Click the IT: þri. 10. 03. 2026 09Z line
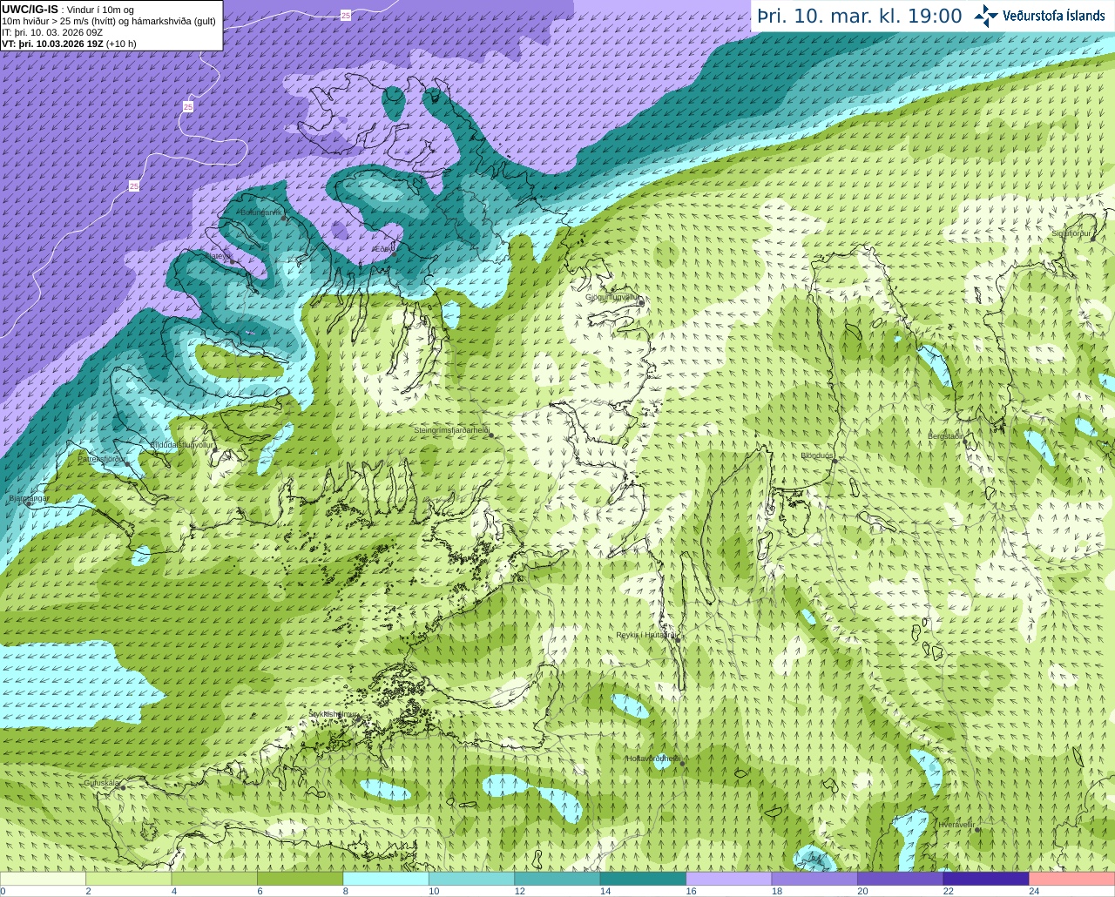Viewport: 1115px width, 897px height. 52,32
